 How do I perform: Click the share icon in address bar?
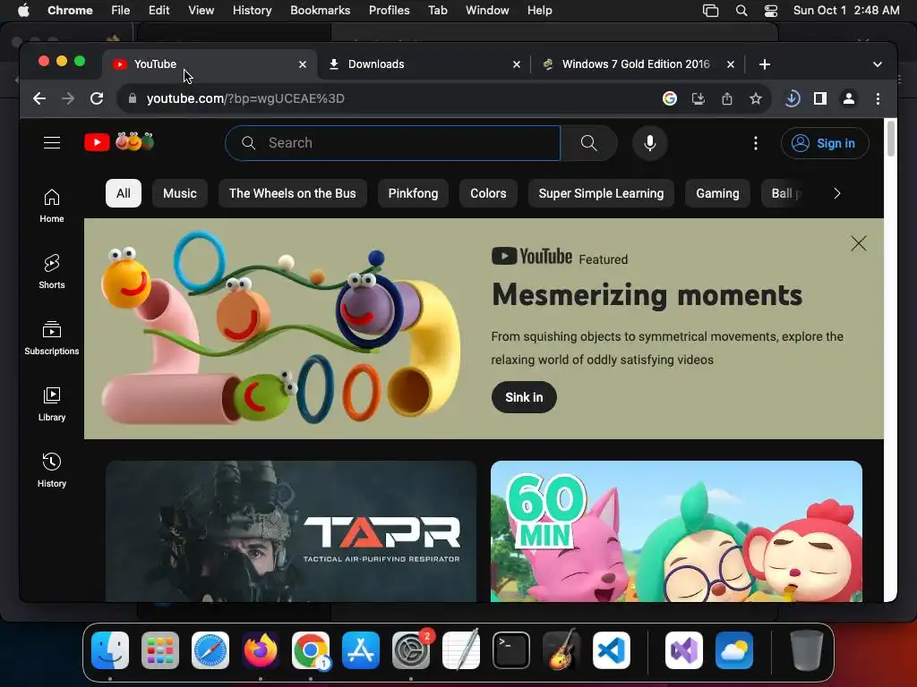(727, 98)
